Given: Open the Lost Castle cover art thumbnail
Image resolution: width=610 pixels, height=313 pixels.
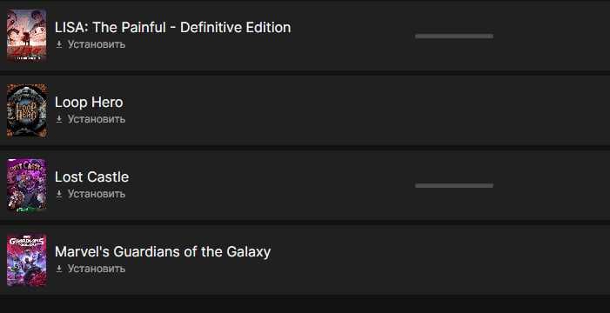Looking at the screenshot, I should pyautogui.click(x=26, y=185).
